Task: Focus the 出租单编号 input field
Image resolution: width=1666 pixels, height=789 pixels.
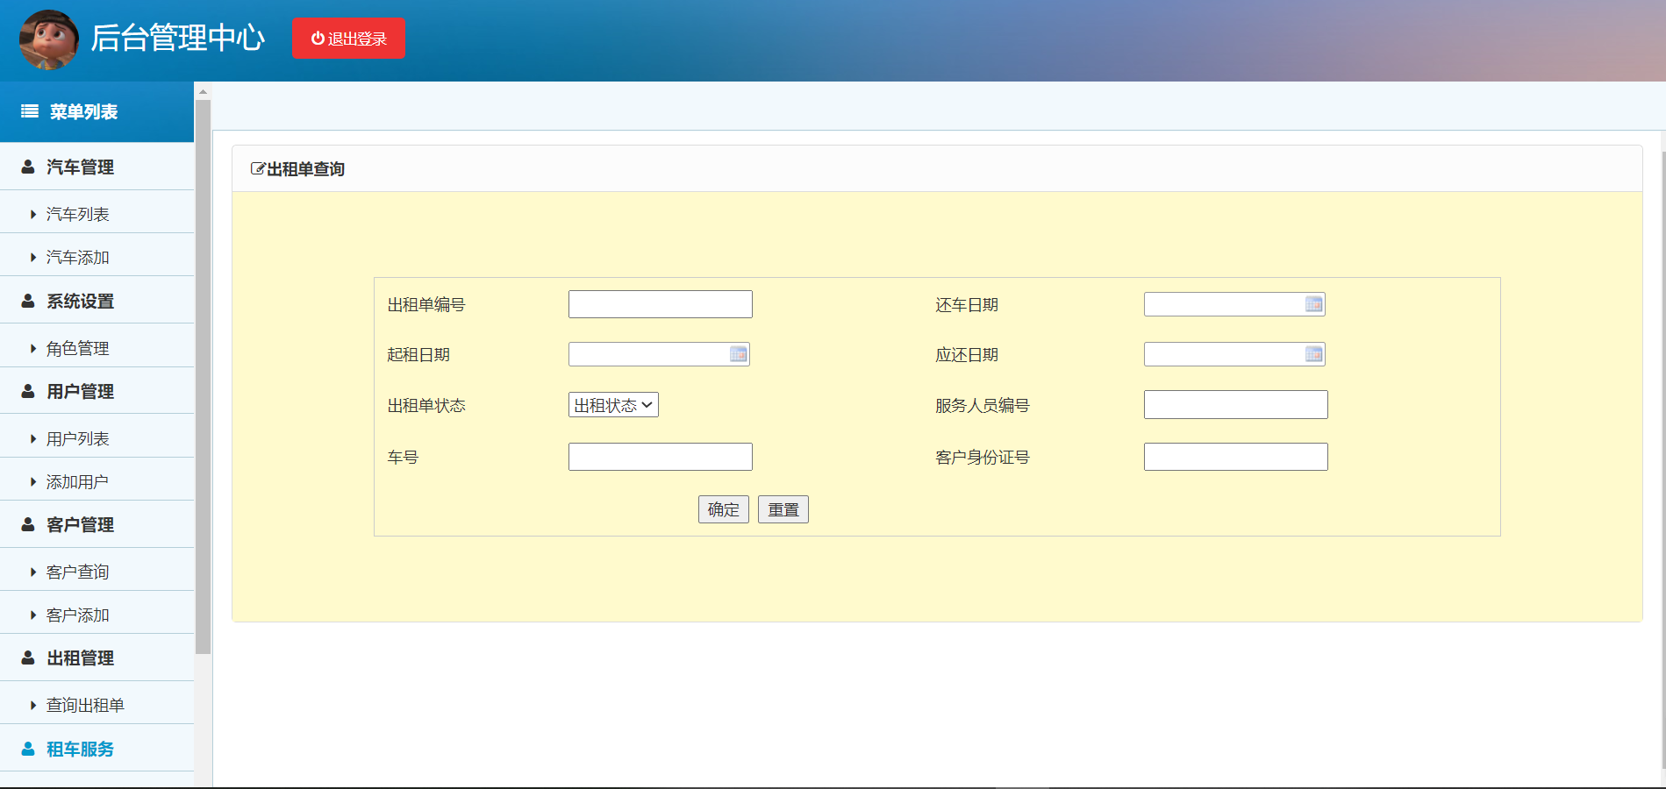Action: (x=661, y=304)
